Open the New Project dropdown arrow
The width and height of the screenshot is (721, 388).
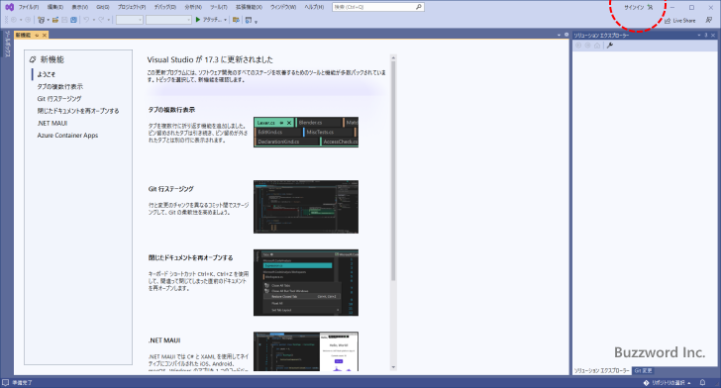point(48,20)
